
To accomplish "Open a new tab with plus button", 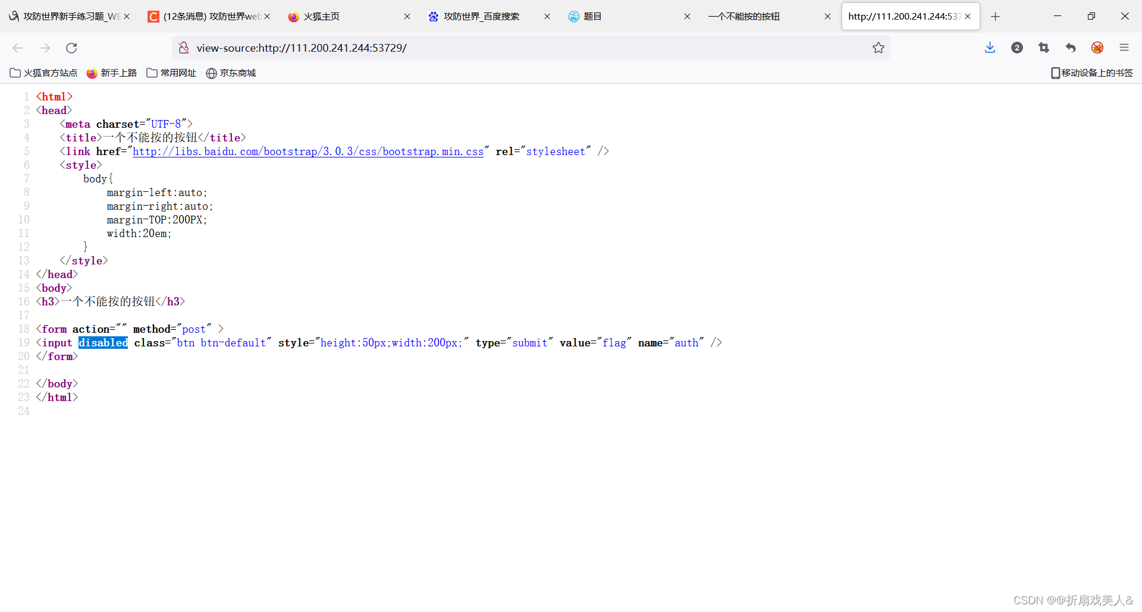I will (x=996, y=17).
